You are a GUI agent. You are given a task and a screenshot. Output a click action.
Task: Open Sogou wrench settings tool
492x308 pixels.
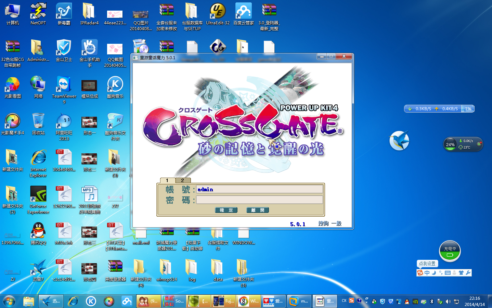click(468, 273)
